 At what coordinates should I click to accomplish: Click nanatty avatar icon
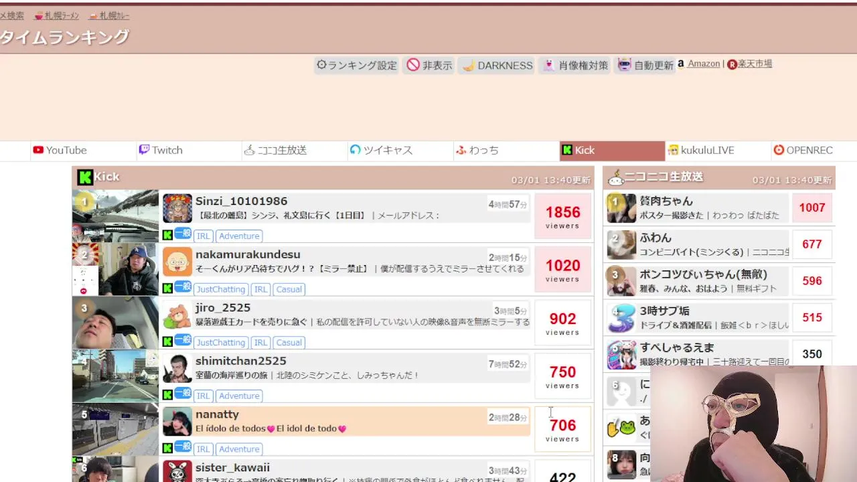[177, 422]
